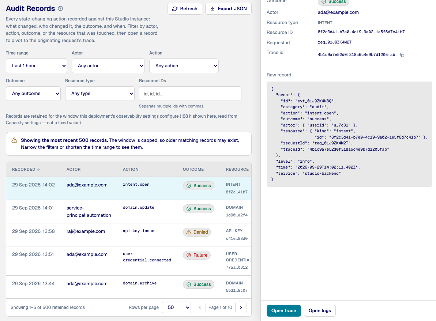
Task: Click service-principal:automation actor cell
Action: (x=89, y=211)
